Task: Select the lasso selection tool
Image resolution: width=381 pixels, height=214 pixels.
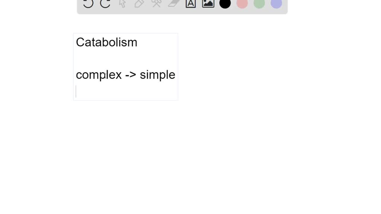Action: click(x=156, y=4)
